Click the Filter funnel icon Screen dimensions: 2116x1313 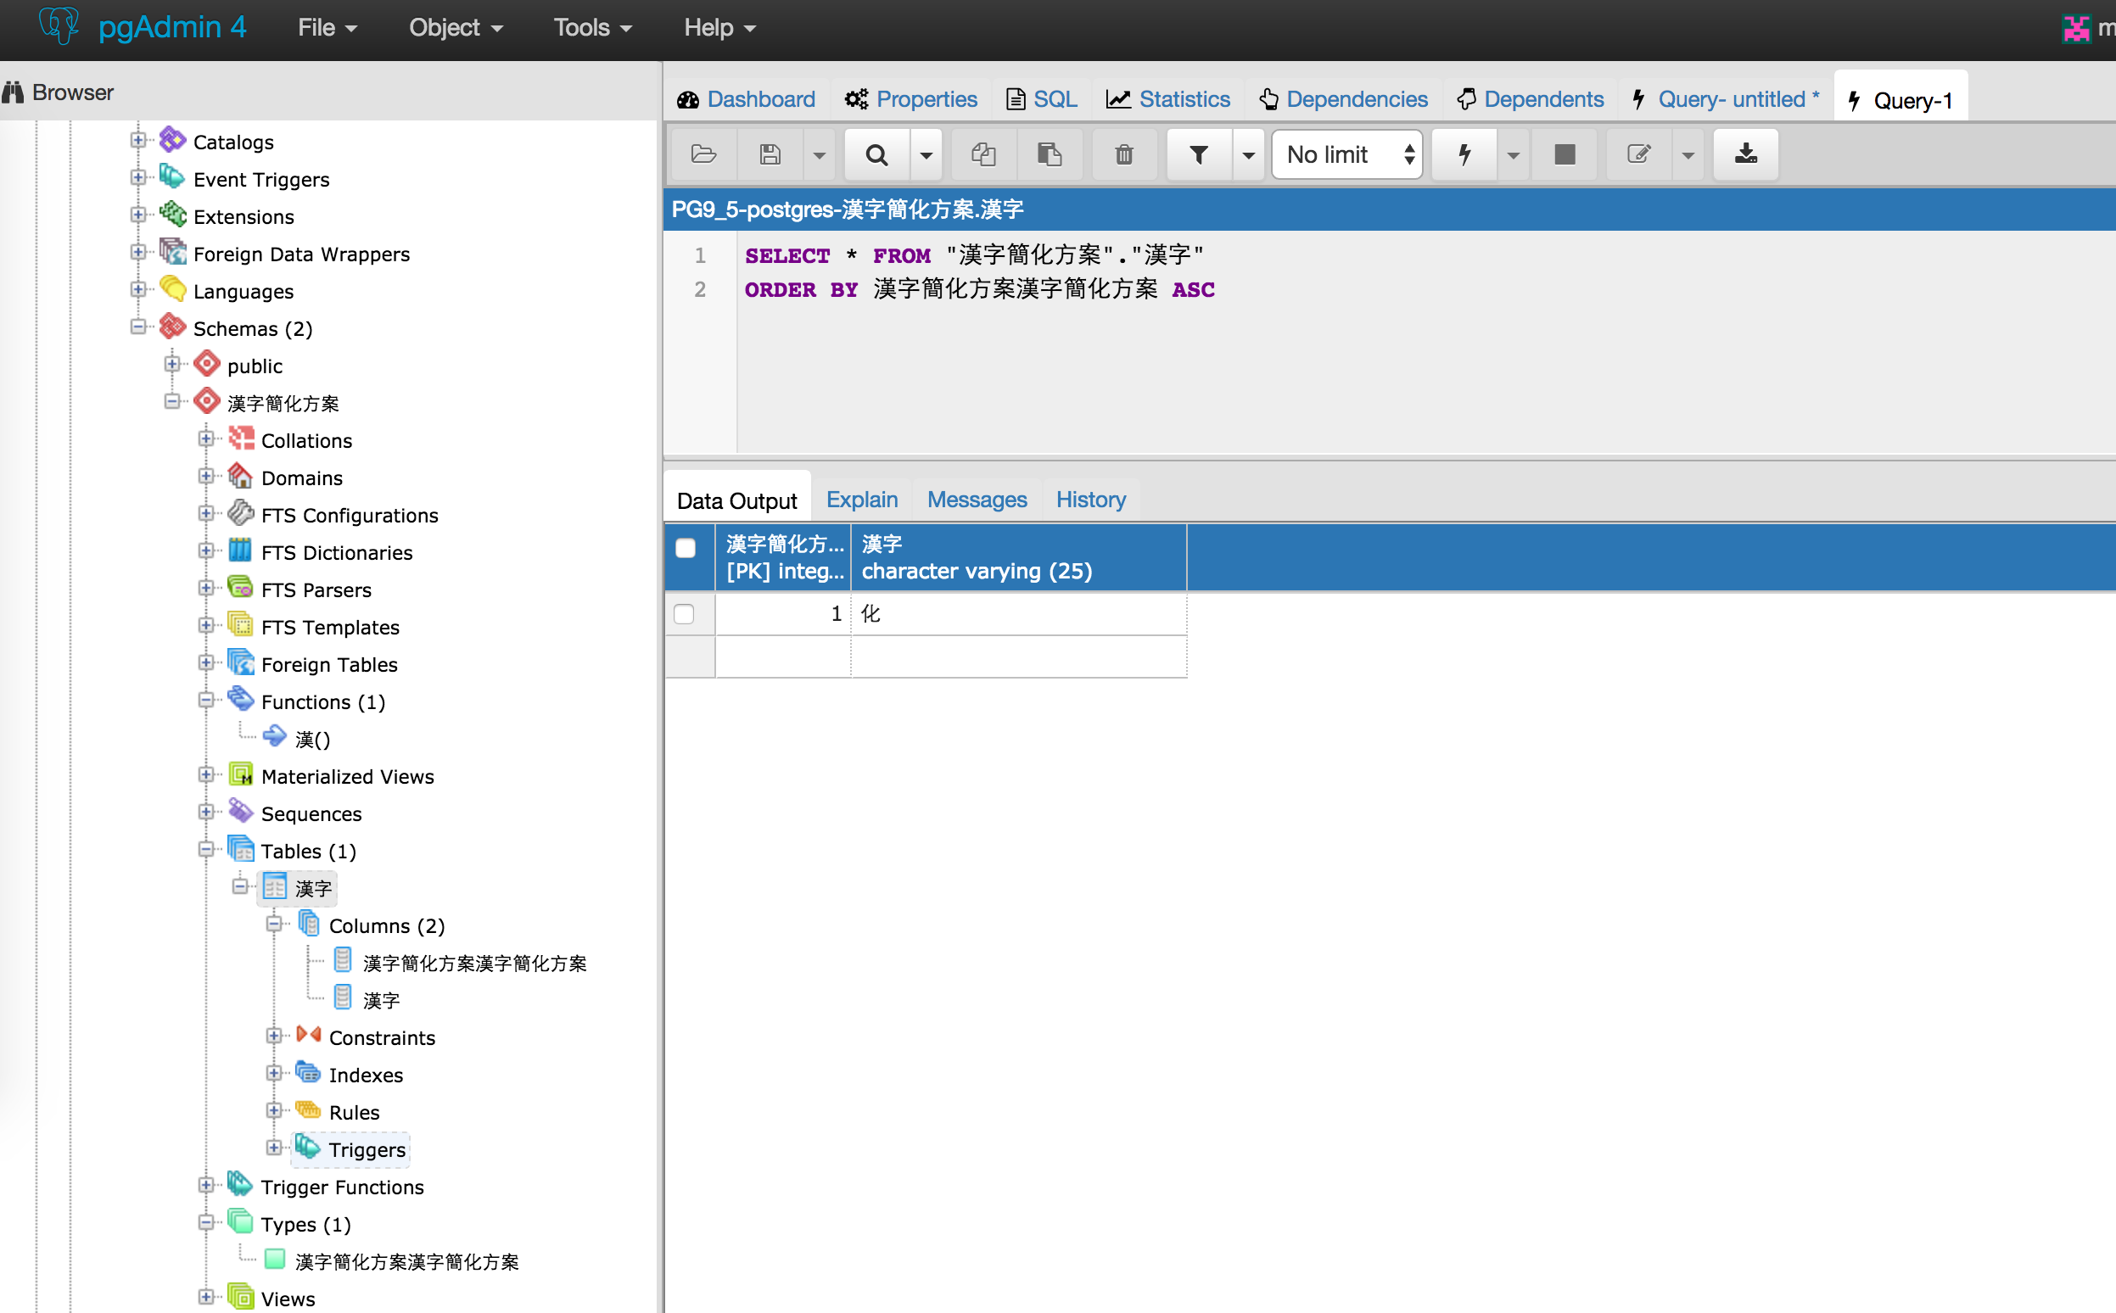click(x=1199, y=154)
